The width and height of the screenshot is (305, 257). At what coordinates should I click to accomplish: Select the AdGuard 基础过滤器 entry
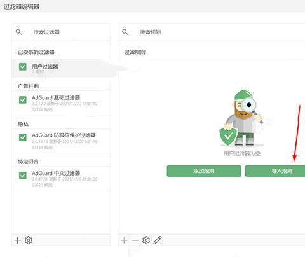(x=60, y=103)
